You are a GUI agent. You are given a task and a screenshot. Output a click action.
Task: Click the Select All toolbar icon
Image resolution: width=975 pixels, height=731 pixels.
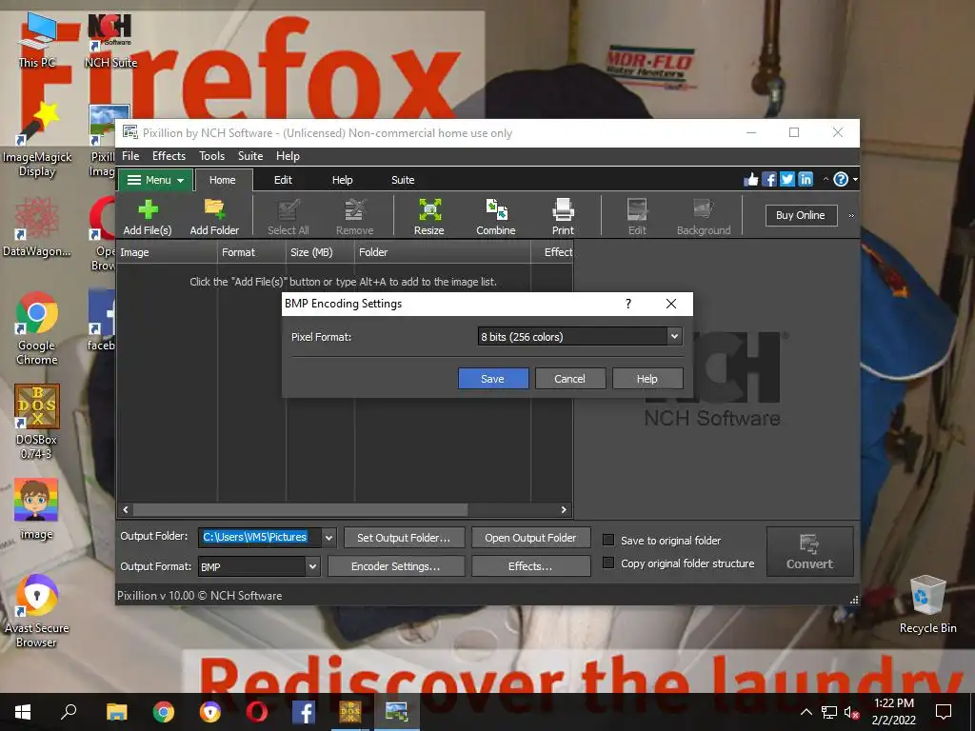(288, 217)
